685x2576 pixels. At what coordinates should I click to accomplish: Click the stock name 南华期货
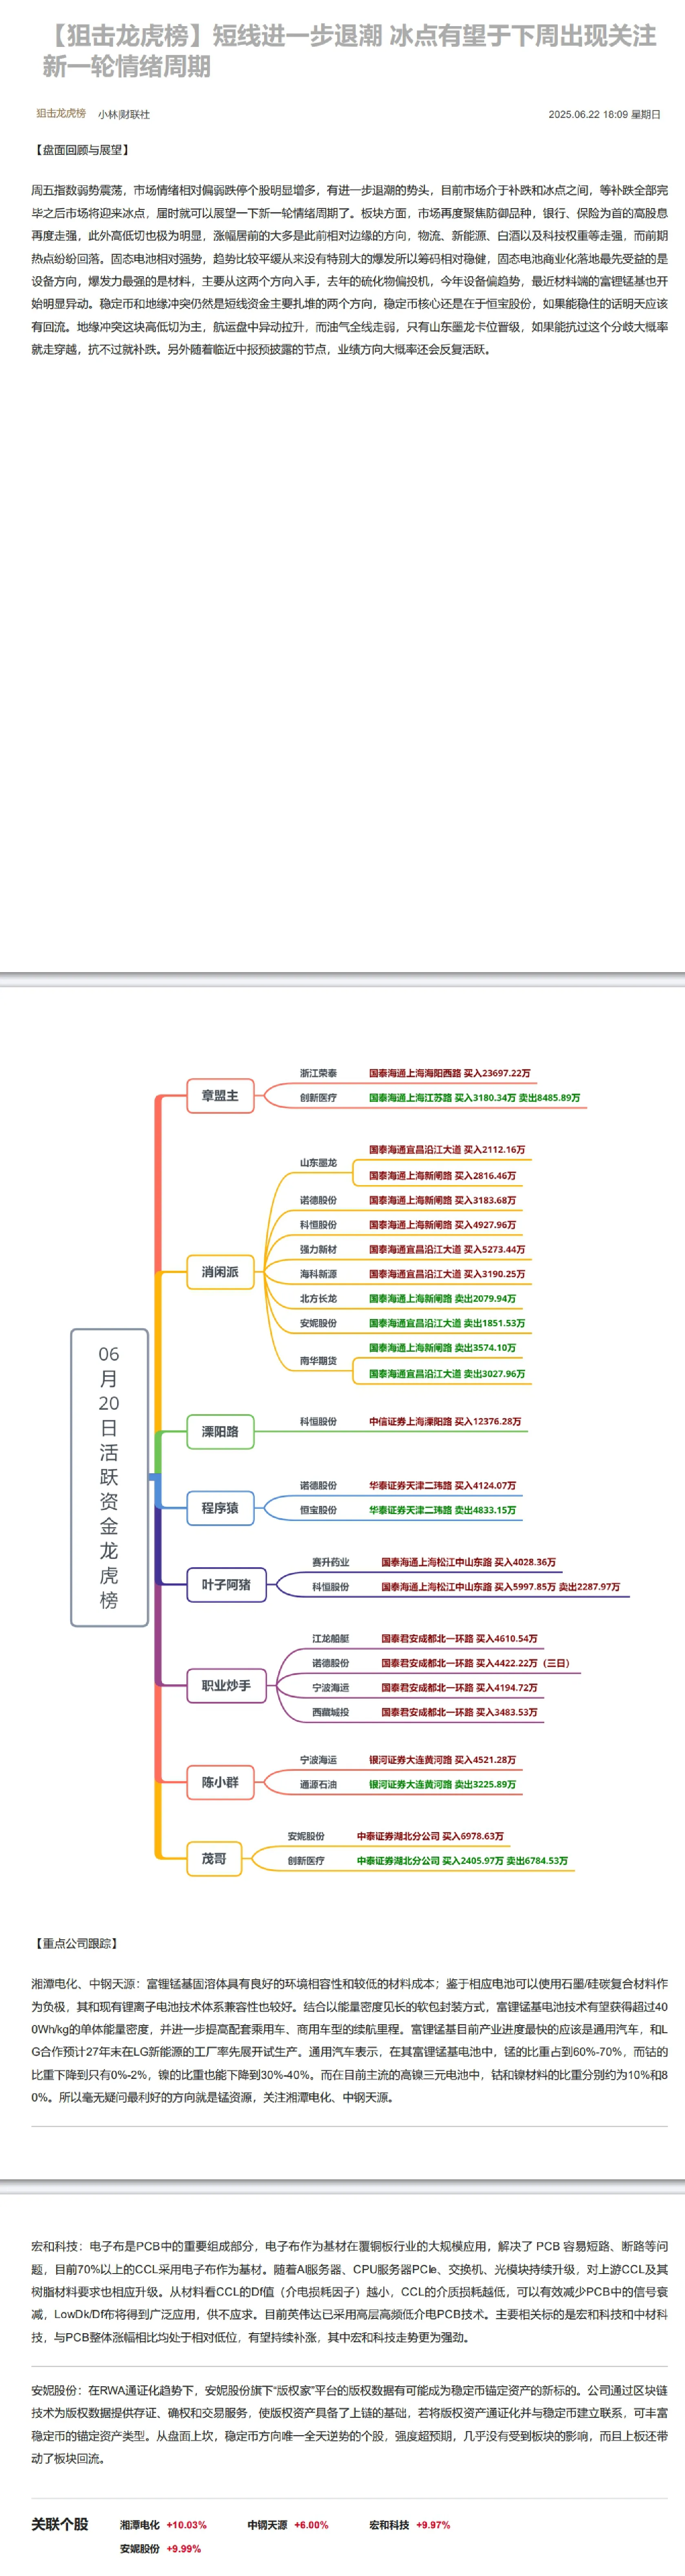[x=318, y=1361]
